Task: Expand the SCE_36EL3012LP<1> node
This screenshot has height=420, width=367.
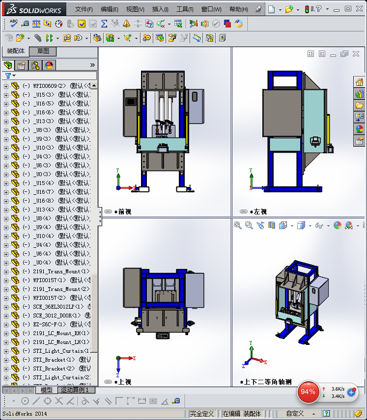Action: pyautogui.click(x=6, y=307)
